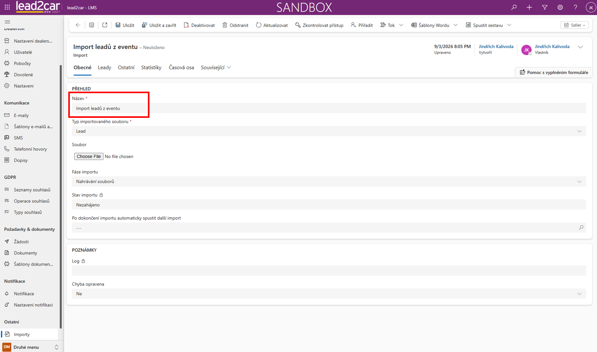This screenshot has width=597, height=352.
Task: Open the advanced find filter icon
Action: [544, 7]
